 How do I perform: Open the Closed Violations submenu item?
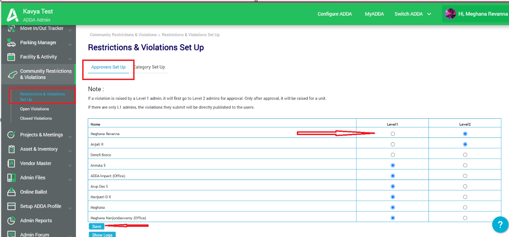coord(36,118)
